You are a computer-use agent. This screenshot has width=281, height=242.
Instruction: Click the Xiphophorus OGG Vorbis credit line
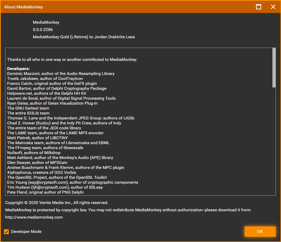[42, 173]
